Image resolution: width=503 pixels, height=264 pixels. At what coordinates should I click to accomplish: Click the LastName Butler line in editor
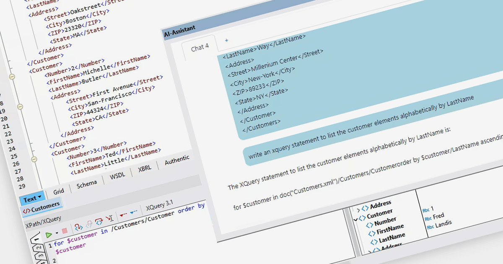click(93, 78)
